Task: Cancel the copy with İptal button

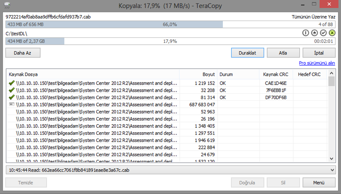Action: (319, 53)
